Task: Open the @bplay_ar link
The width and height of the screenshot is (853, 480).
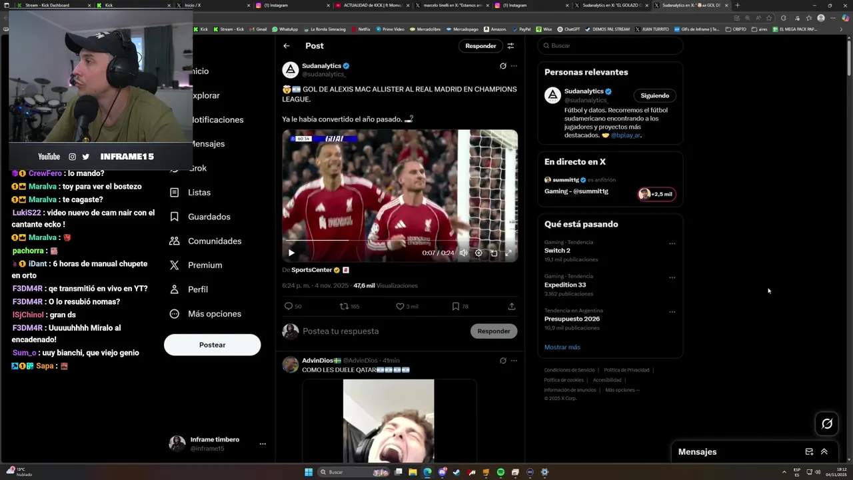Action: (626, 135)
